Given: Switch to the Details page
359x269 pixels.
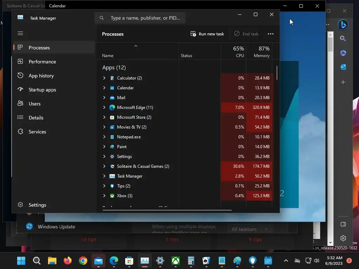Looking at the screenshot, I should (x=54, y=118).
